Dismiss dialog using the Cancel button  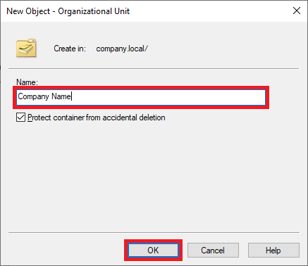[213, 251]
